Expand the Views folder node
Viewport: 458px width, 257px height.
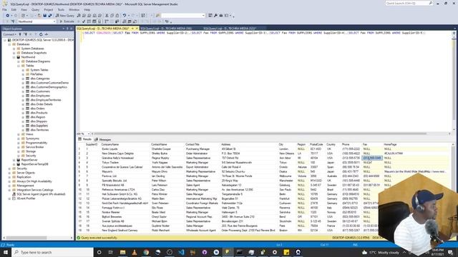(19, 134)
